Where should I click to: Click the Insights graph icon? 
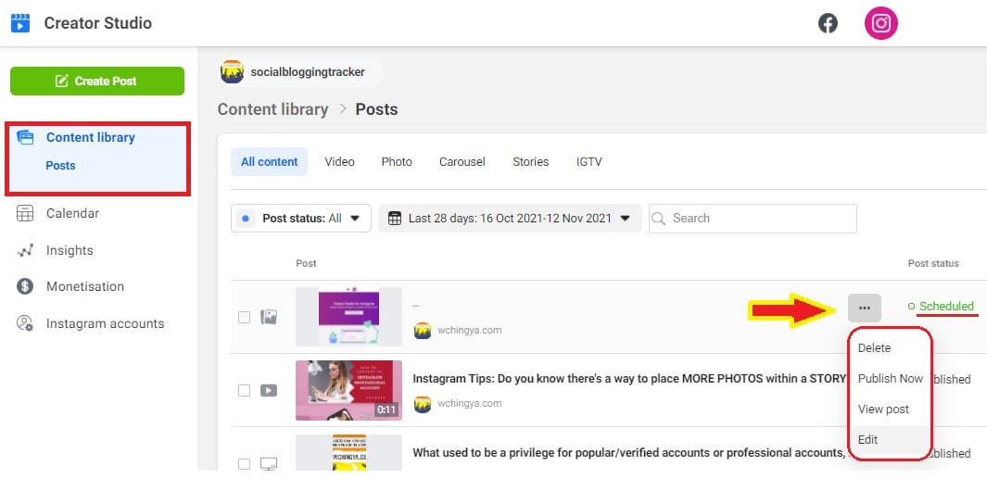(24, 250)
